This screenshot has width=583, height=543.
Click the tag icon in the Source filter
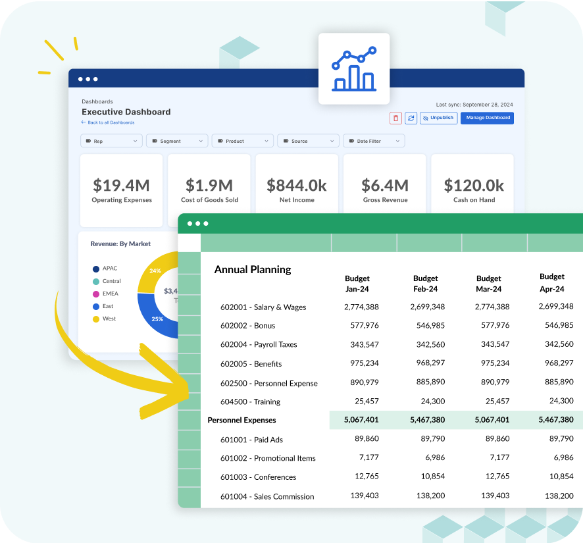286,141
